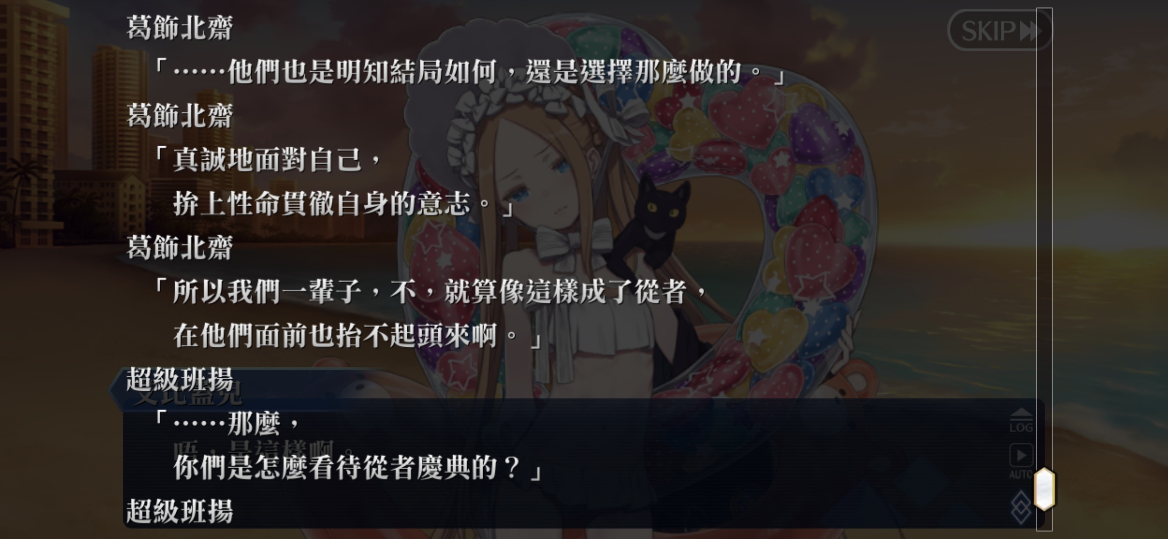Click the stacked diamonds advance icon
The image size is (1168, 539).
click(1021, 507)
